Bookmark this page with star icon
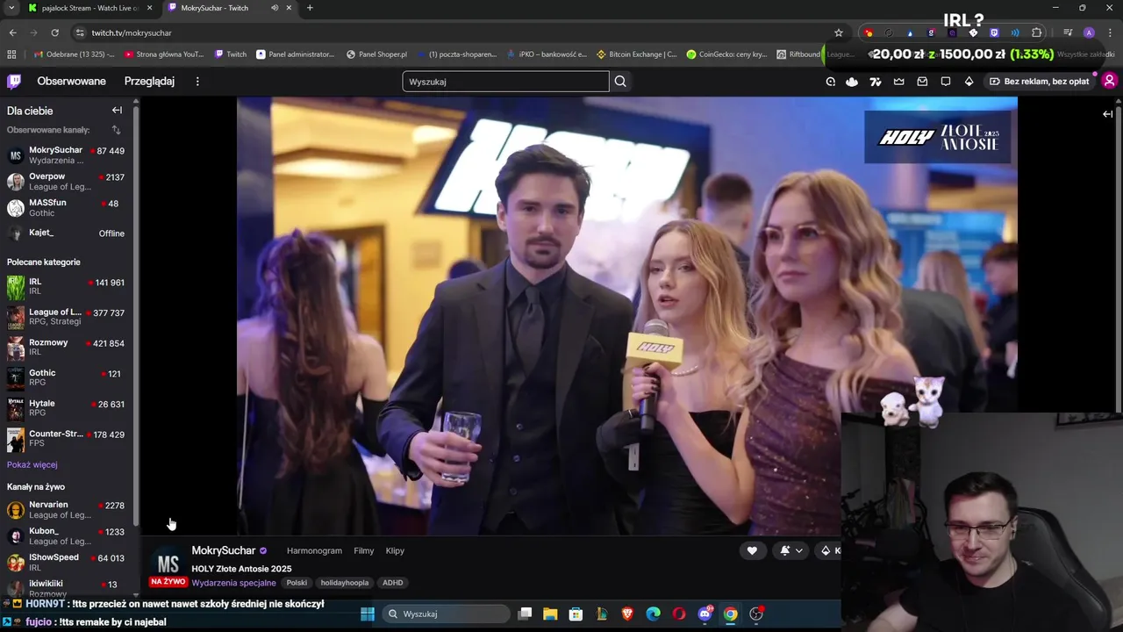The width and height of the screenshot is (1123, 632). tap(839, 32)
